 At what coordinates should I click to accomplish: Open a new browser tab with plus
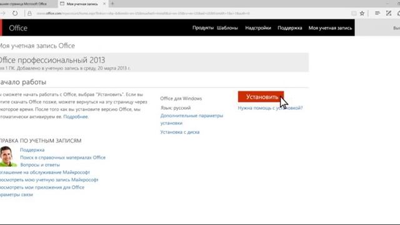(112, 4)
